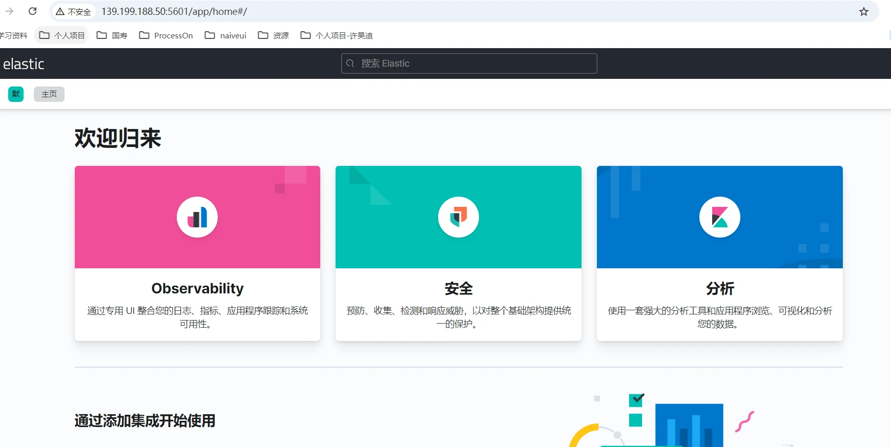Click the not-secure warning icon in address bar
Viewport: 891px width, 447px height.
point(60,11)
